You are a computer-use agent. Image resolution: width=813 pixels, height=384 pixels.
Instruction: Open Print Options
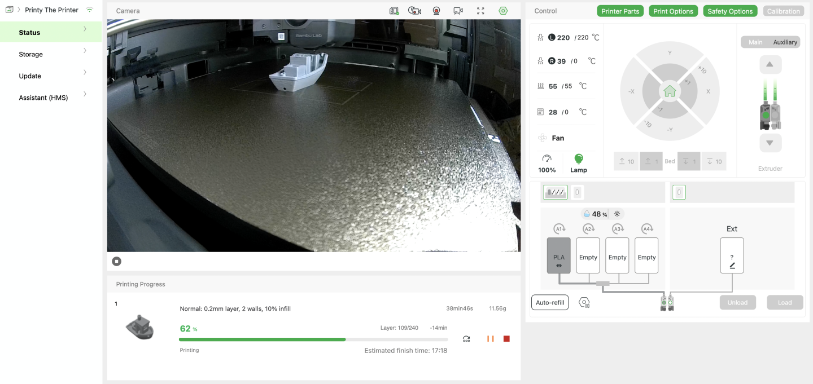pyautogui.click(x=673, y=11)
